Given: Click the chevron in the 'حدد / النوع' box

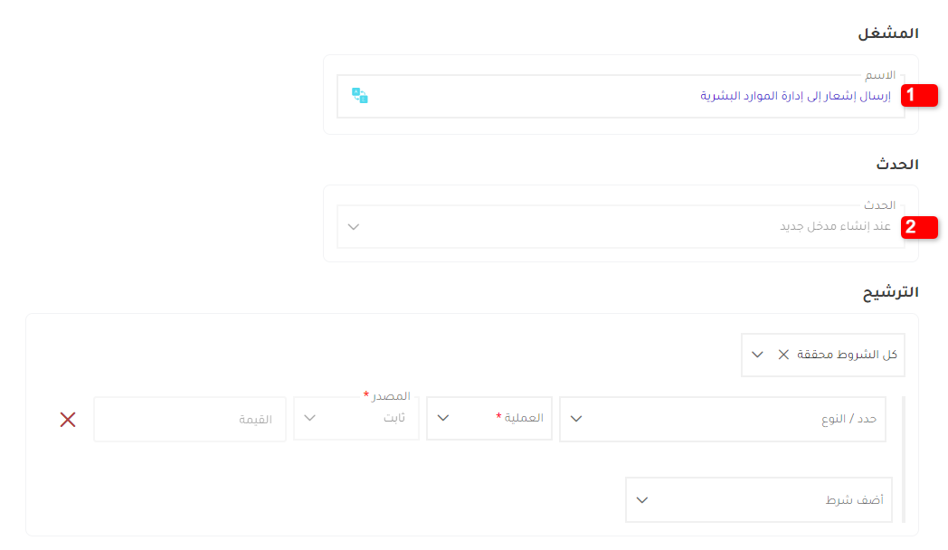Looking at the screenshot, I should (576, 419).
